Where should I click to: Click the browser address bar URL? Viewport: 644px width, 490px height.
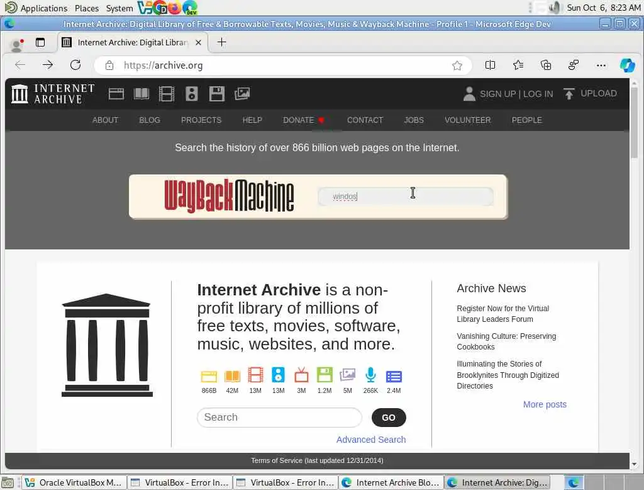tap(163, 66)
